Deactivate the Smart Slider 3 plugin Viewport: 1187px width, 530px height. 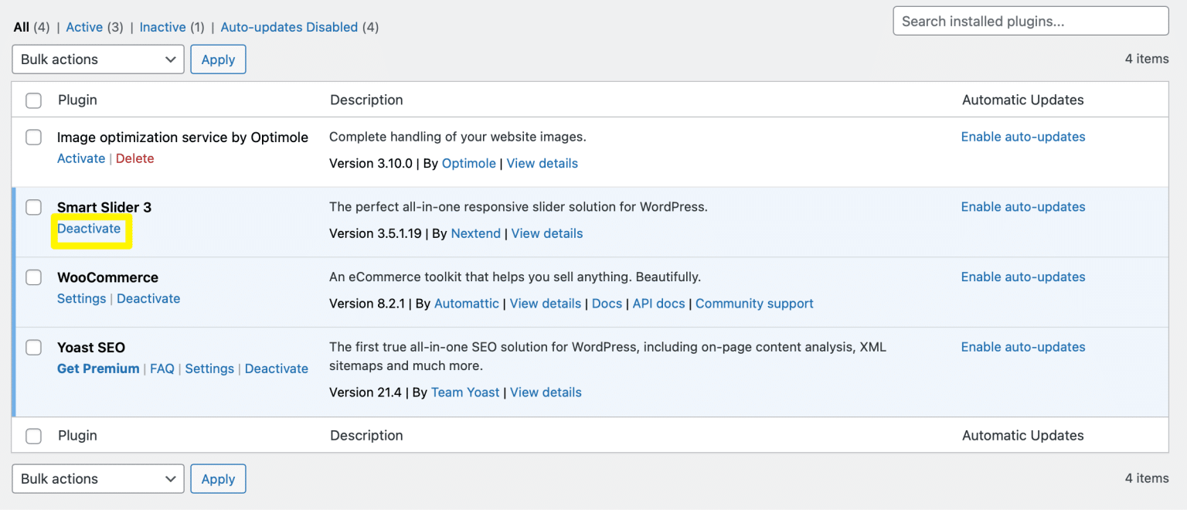point(90,229)
